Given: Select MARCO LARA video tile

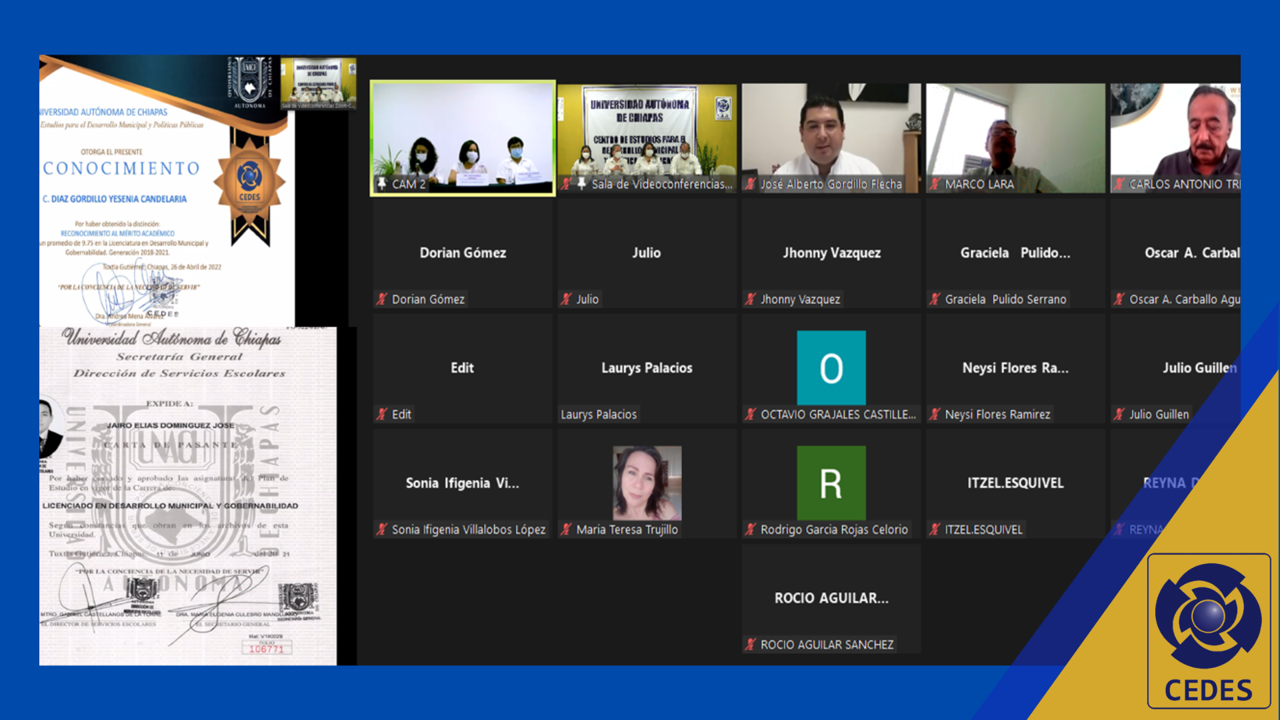Looking at the screenshot, I should pyautogui.click(x=1015, y=138).
